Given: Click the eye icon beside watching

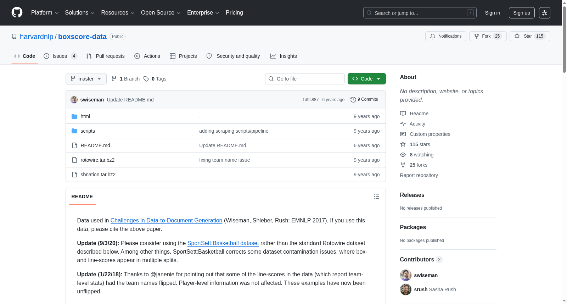Looking at the screenshot, I should (403, 155).
